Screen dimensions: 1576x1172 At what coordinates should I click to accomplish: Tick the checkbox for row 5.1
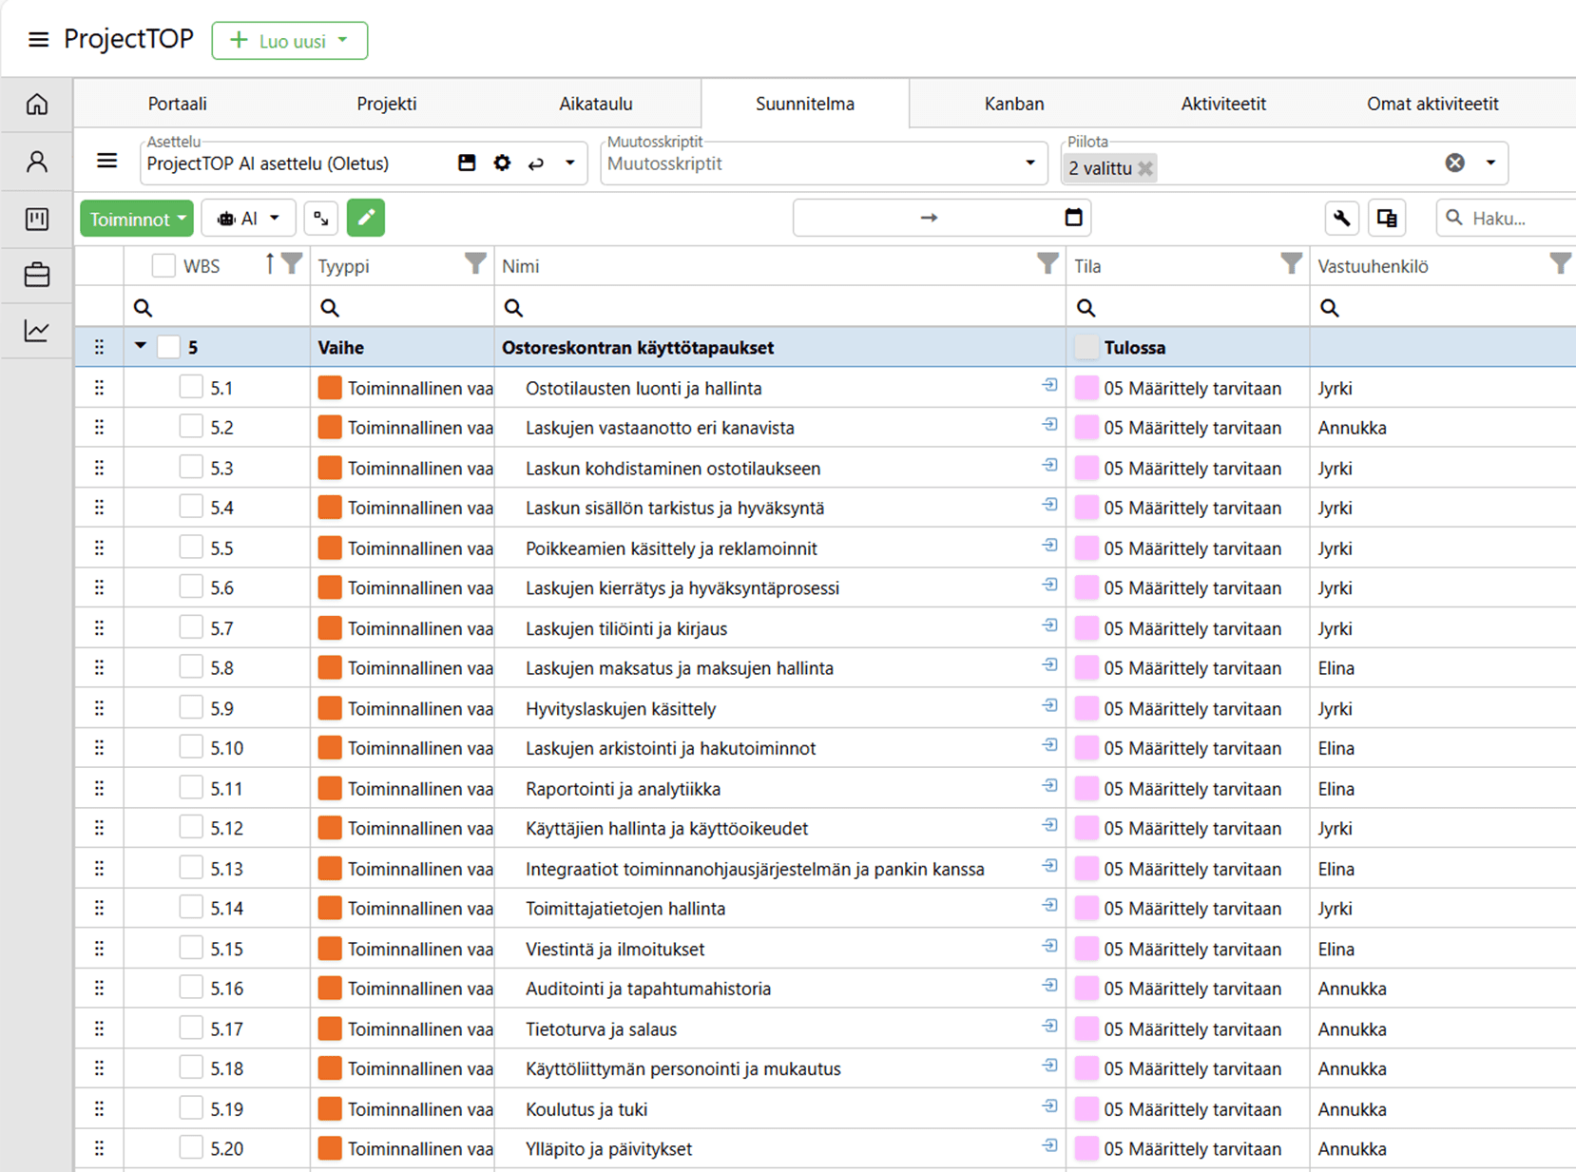click(191, 387)
